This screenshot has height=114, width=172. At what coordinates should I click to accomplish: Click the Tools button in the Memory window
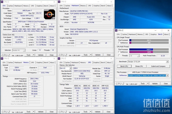[x=28, y=112]
